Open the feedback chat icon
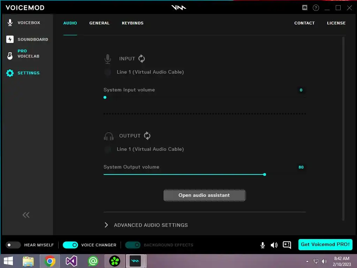This screenshot has height=268, width=357. [x=287, y=245]
